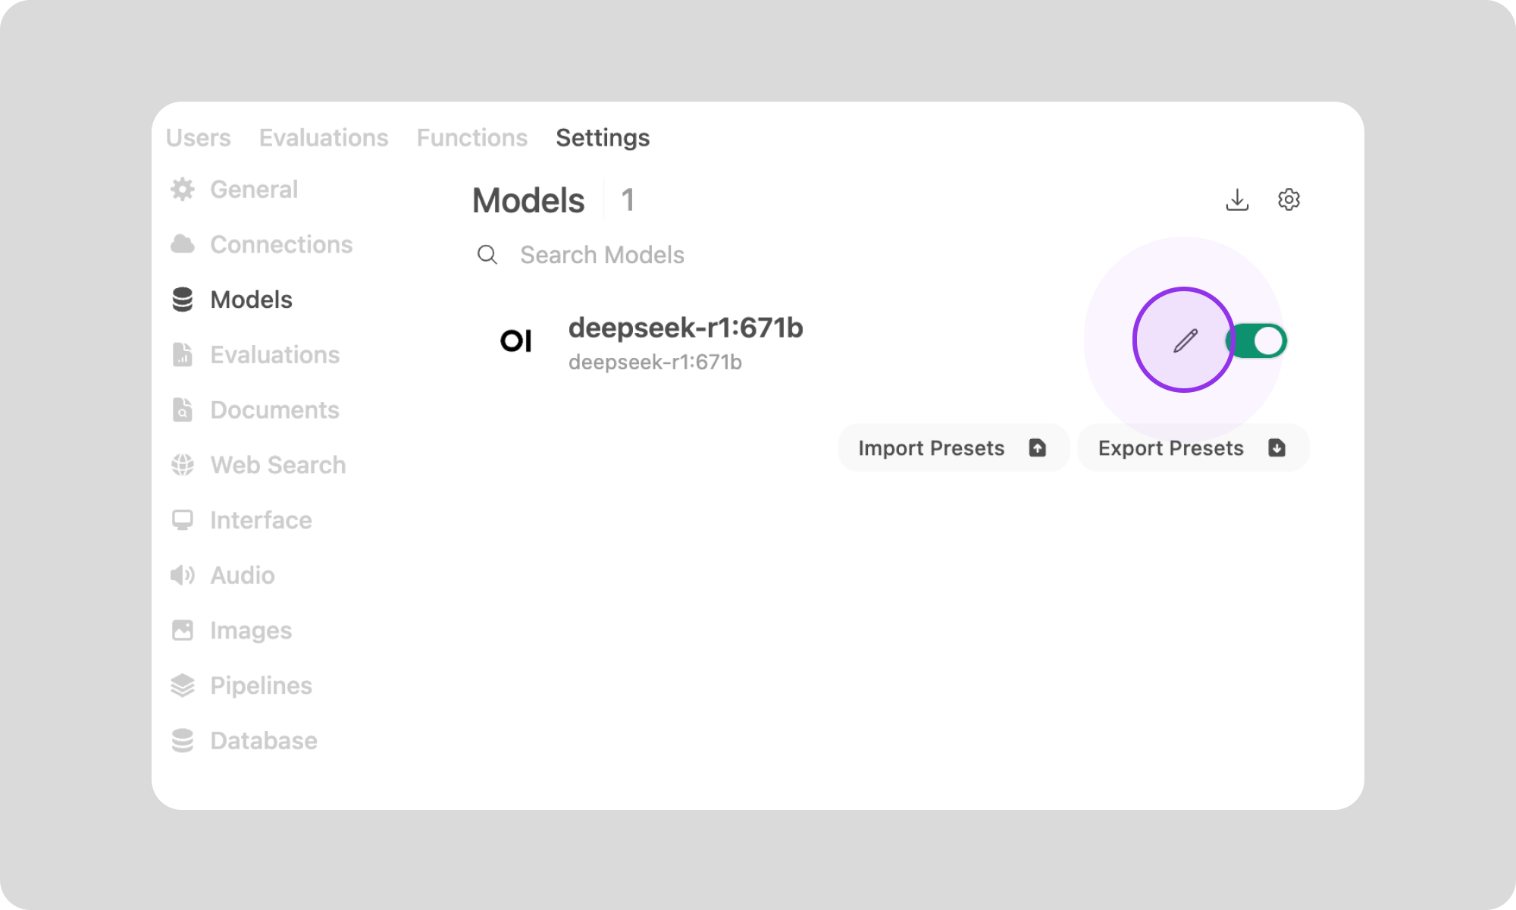Click the deepseek-r1 model logo icon
The height and width of the screenshot is (910, 1516).
pos(516,340)
